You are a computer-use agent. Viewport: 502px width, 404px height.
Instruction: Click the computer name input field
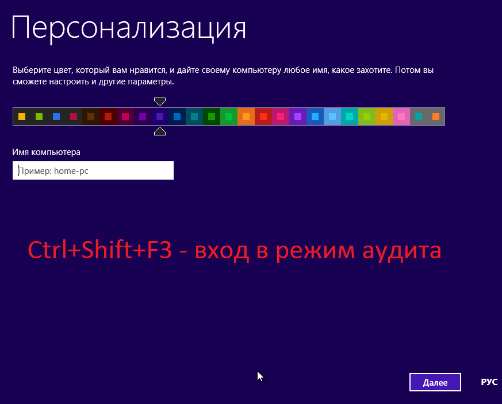click(x=93, y=170)
